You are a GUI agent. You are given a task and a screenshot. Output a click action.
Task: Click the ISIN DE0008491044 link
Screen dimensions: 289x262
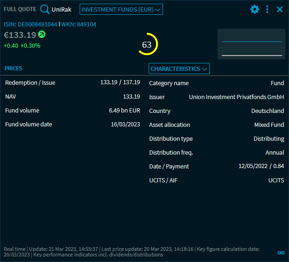click(x=31, y=25)
